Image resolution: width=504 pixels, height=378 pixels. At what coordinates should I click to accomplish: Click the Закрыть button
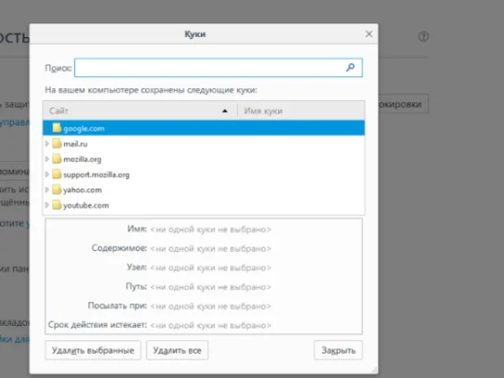point(339,350)
